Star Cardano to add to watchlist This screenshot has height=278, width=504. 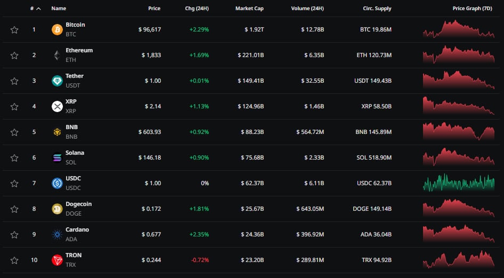point(14,234)
